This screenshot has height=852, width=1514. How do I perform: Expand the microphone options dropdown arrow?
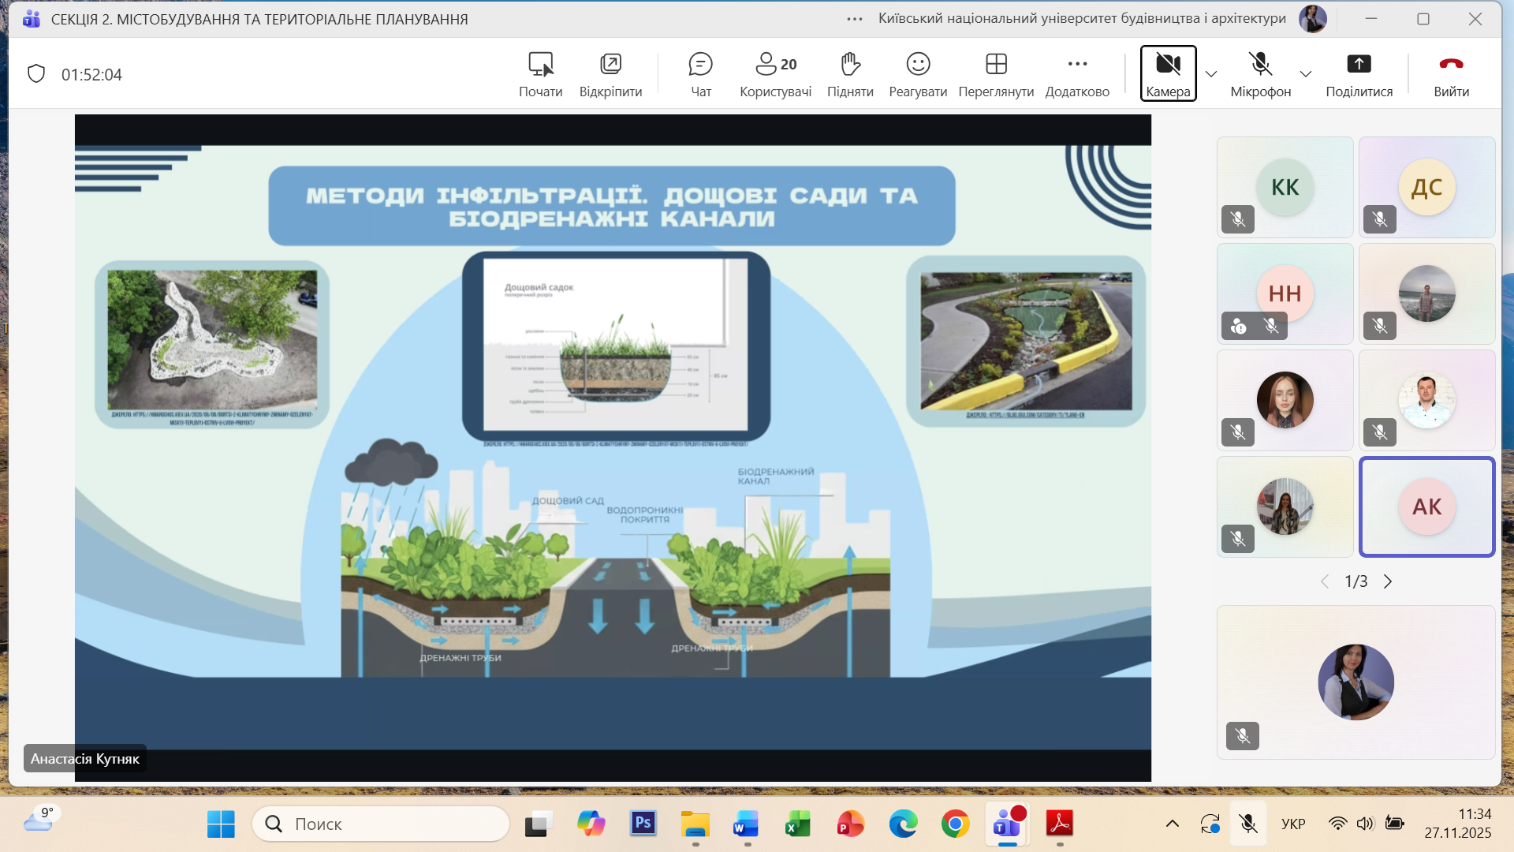coord(1306,74)
